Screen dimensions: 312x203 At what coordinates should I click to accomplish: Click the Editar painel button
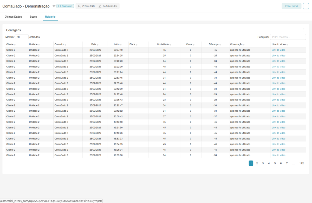(x=291, y=6)
